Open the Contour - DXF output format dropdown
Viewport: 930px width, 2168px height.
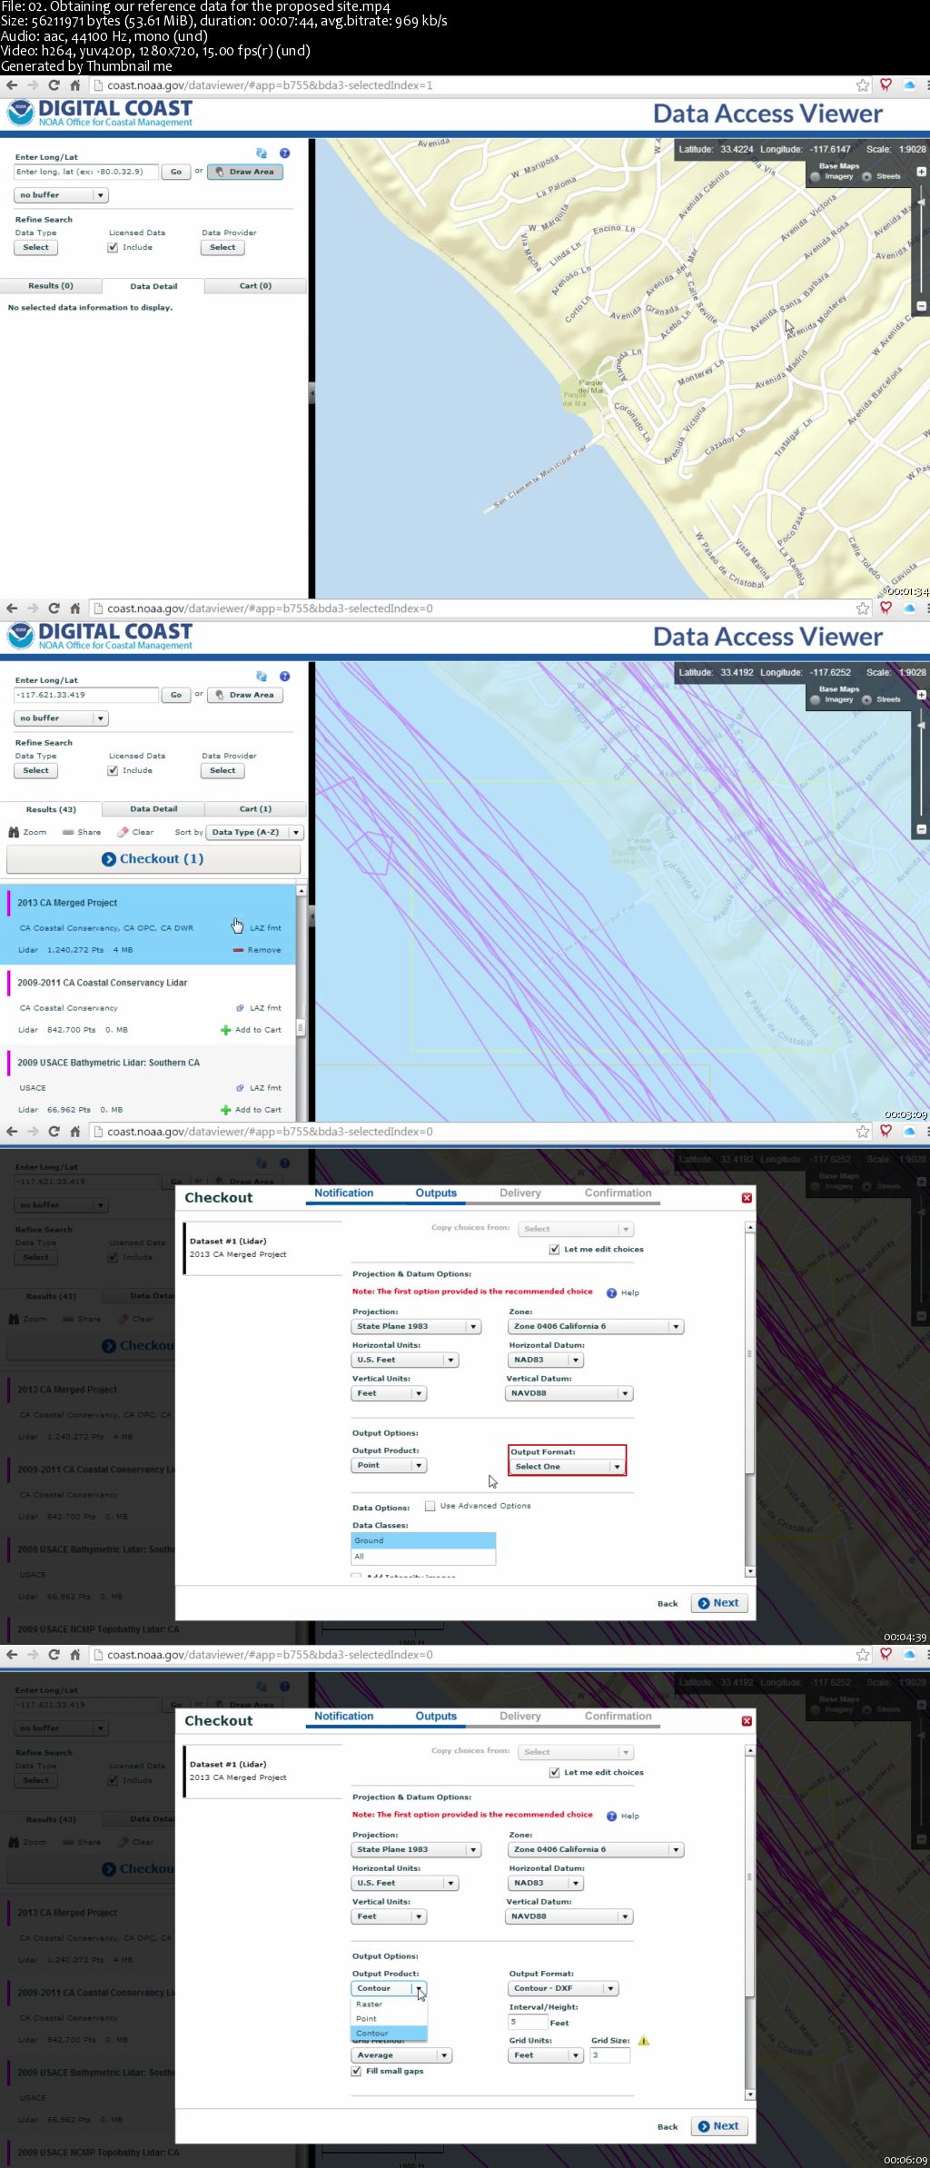click(563, 1989)
